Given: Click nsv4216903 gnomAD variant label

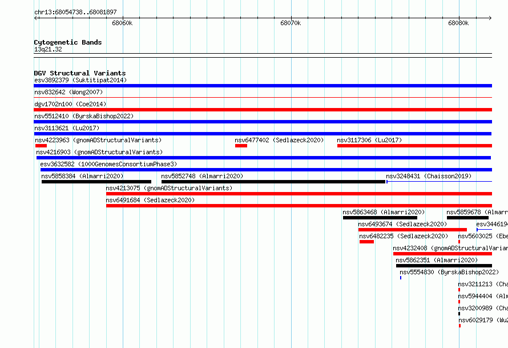Looking at the screenshot, I should coord(99,152).
